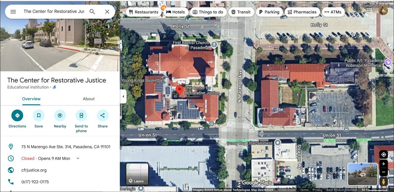Click the search magnifier icon
Image resolution: width=394 pixels, height=192 pixels.
[92, 12]
